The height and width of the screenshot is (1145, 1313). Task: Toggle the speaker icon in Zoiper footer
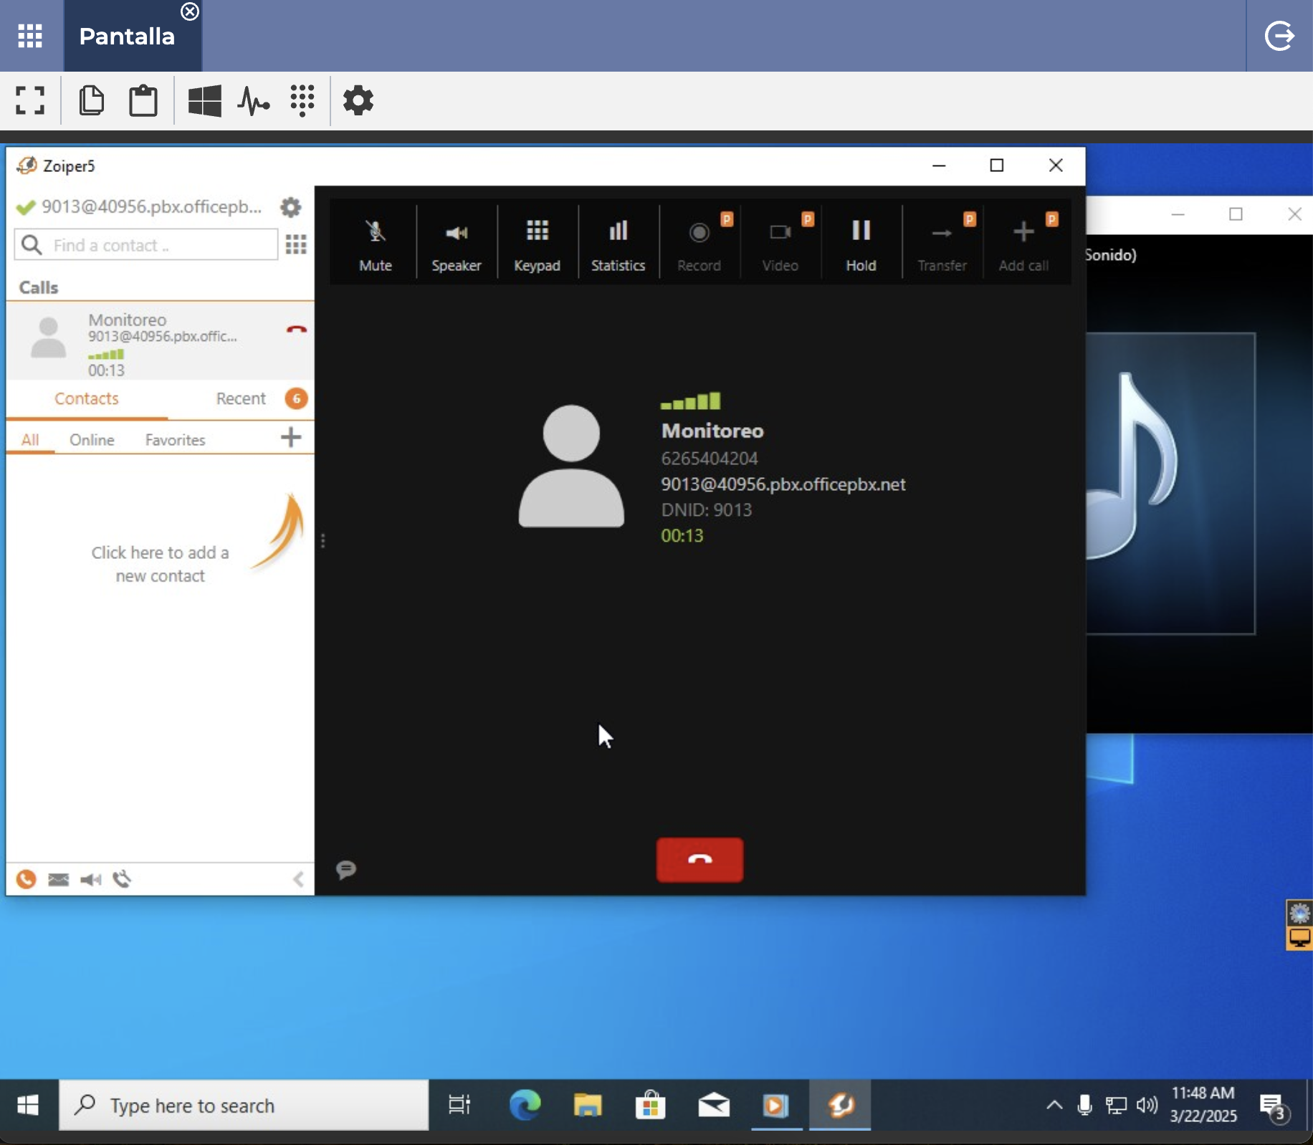90,879
